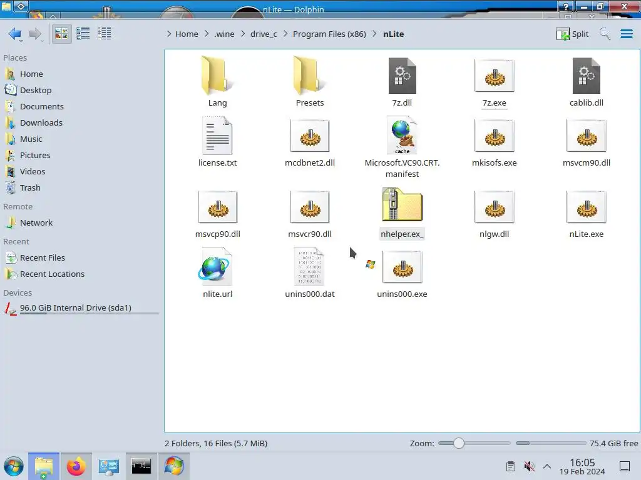
Task: Expand the arrow before Home breadcrumb
Action: (x=169, y=34)
